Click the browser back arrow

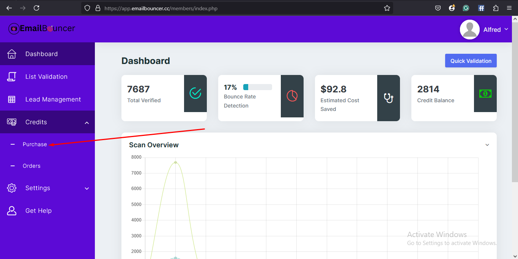pyautogui.click(x=9, y=8)
